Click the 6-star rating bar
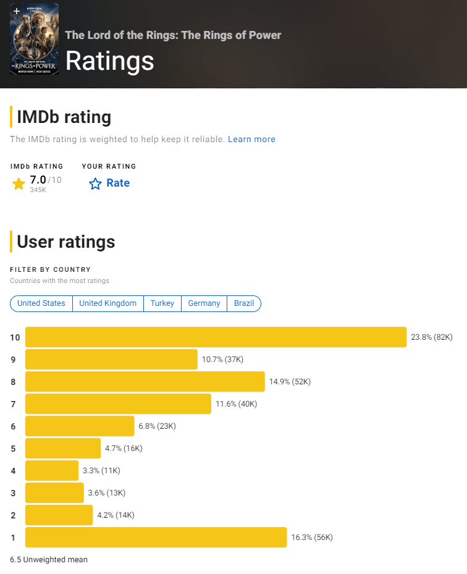Viewport: 467px width, 574px height. coord(80,426)
